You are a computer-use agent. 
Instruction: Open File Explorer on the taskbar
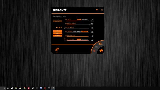point(16,88)
